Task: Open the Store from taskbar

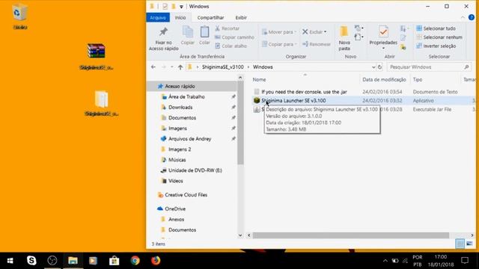Action: pos(115,261)
